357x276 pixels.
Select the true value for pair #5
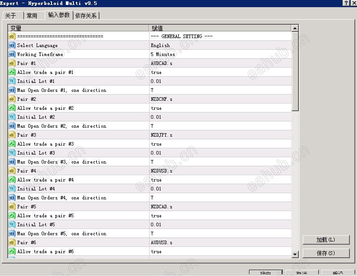[x=220, y=216]
